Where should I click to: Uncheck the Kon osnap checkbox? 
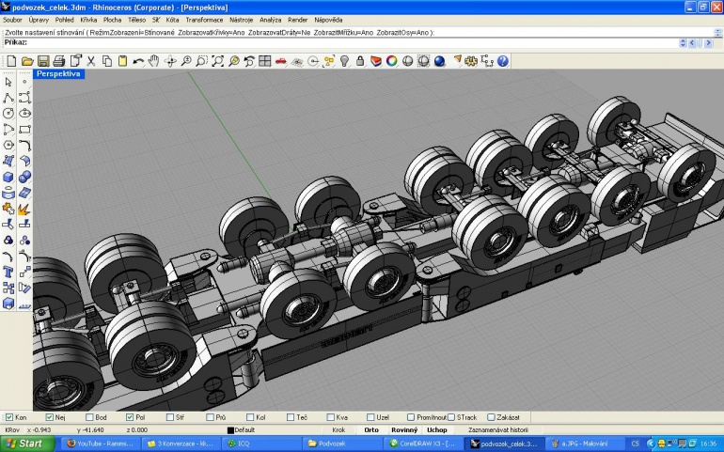(x=9, y=417)
